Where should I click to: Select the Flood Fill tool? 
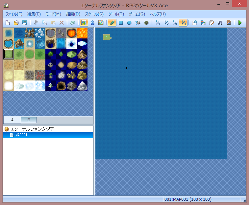point(138,23)
